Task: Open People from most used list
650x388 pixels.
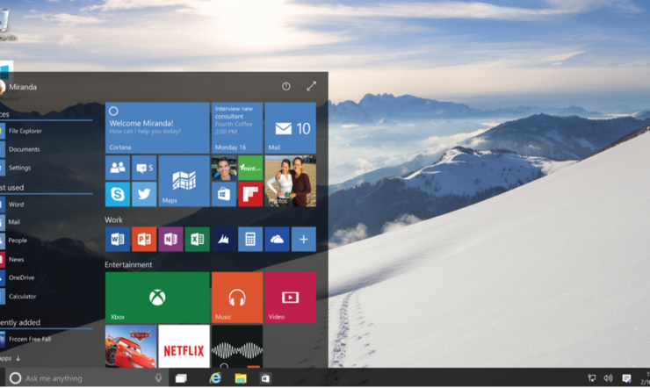Action: click(14, 241)
